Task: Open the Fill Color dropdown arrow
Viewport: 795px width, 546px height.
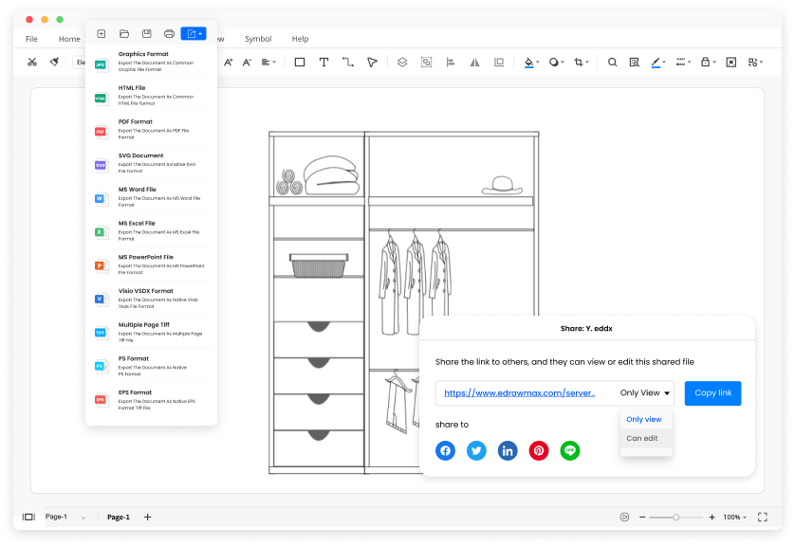Action: pyautogui.click(x=538, y=62)
